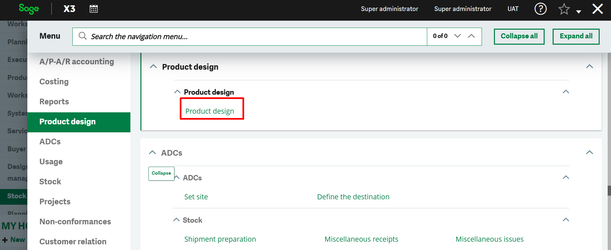Viewport: 611px width, 250px height.
Task: Click the favorites star icon
Action: [564, 9]
